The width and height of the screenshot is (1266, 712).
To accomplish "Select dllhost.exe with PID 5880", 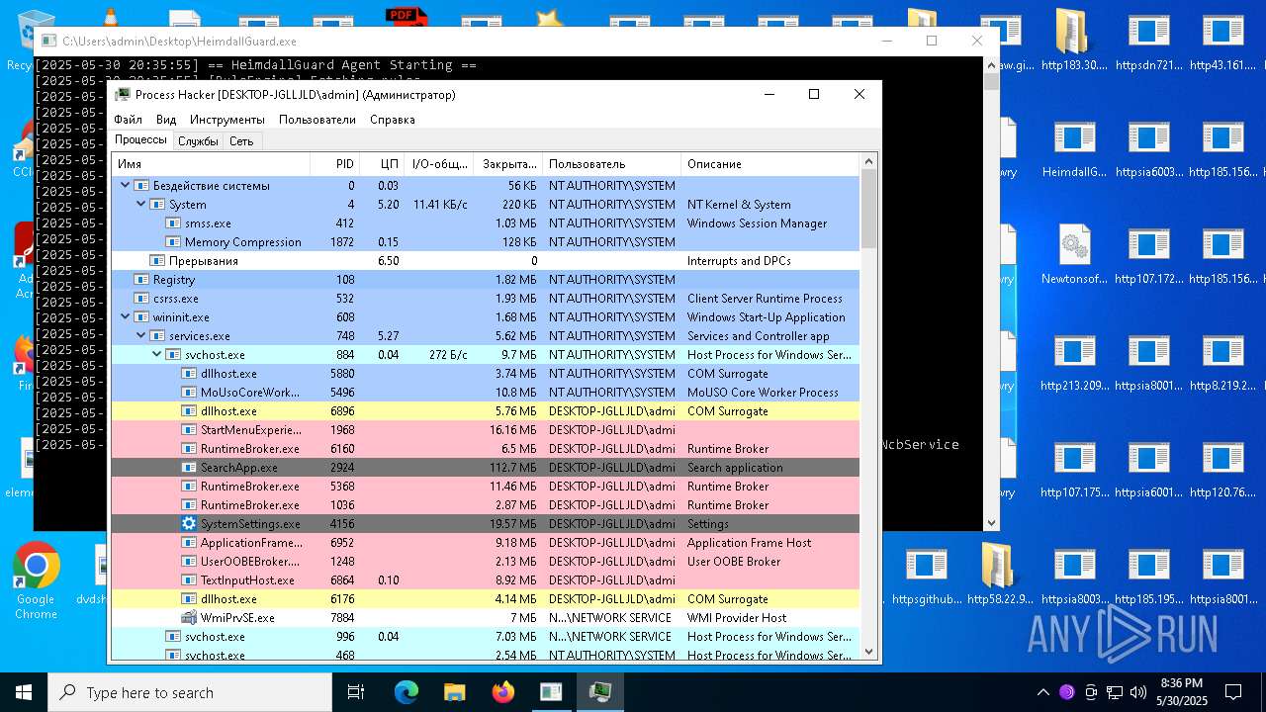I will 486,374.
